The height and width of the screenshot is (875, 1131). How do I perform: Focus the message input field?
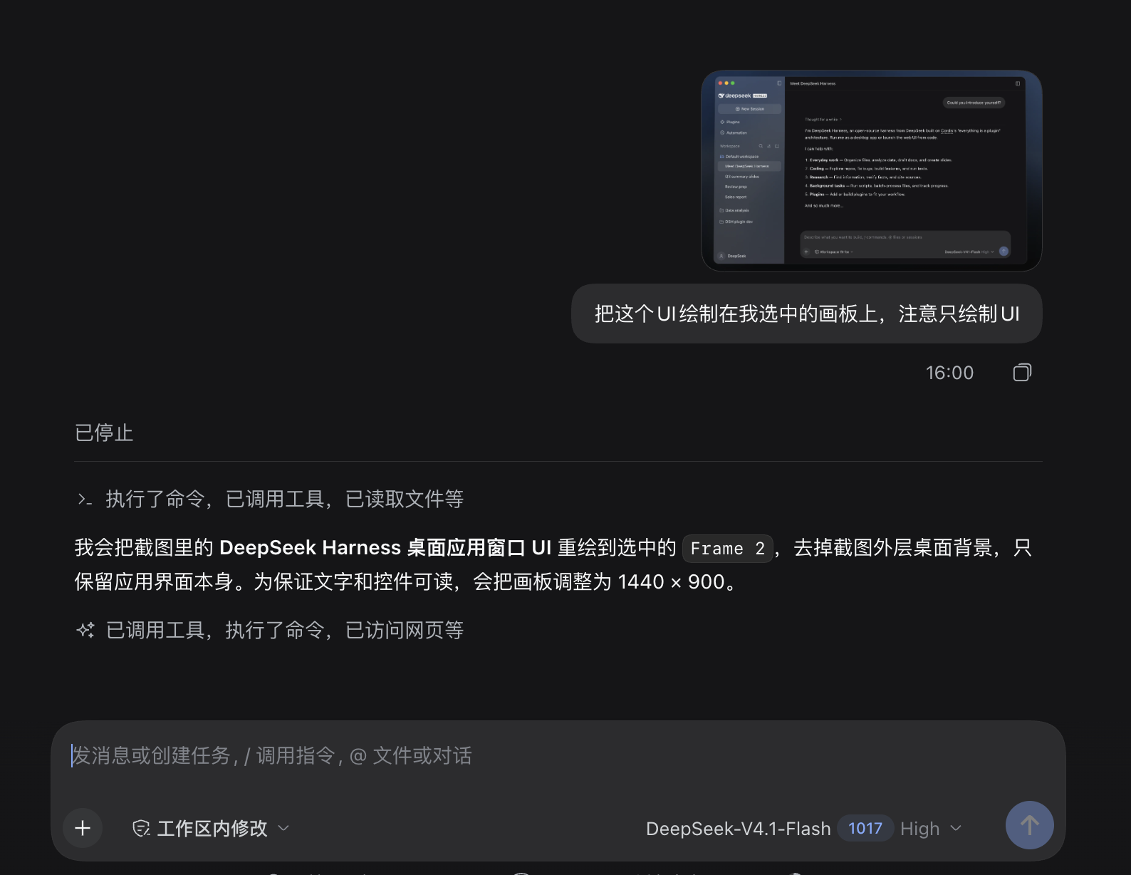558,756
